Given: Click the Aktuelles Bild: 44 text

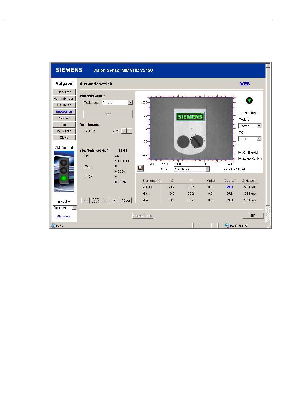Looking at the screenshot, I should 234,169.
